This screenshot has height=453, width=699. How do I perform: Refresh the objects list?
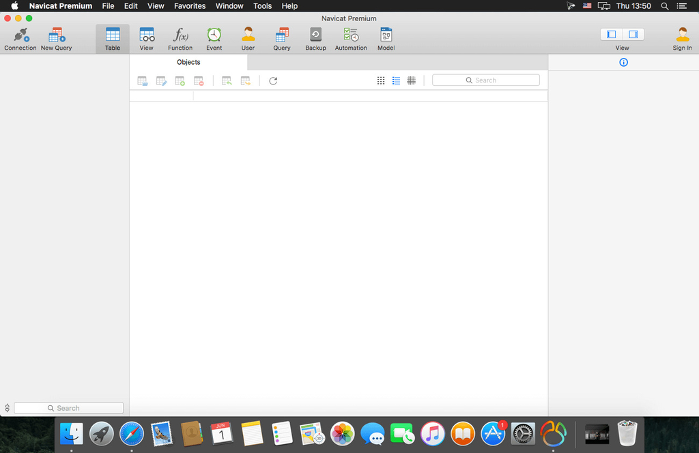(x=273, y=81)
